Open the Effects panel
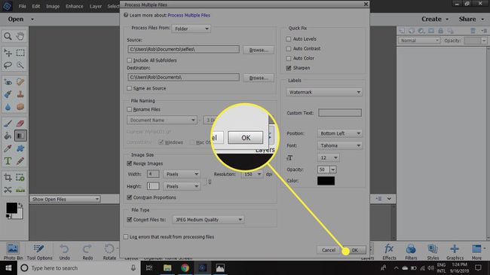 (x=389, y=252)
